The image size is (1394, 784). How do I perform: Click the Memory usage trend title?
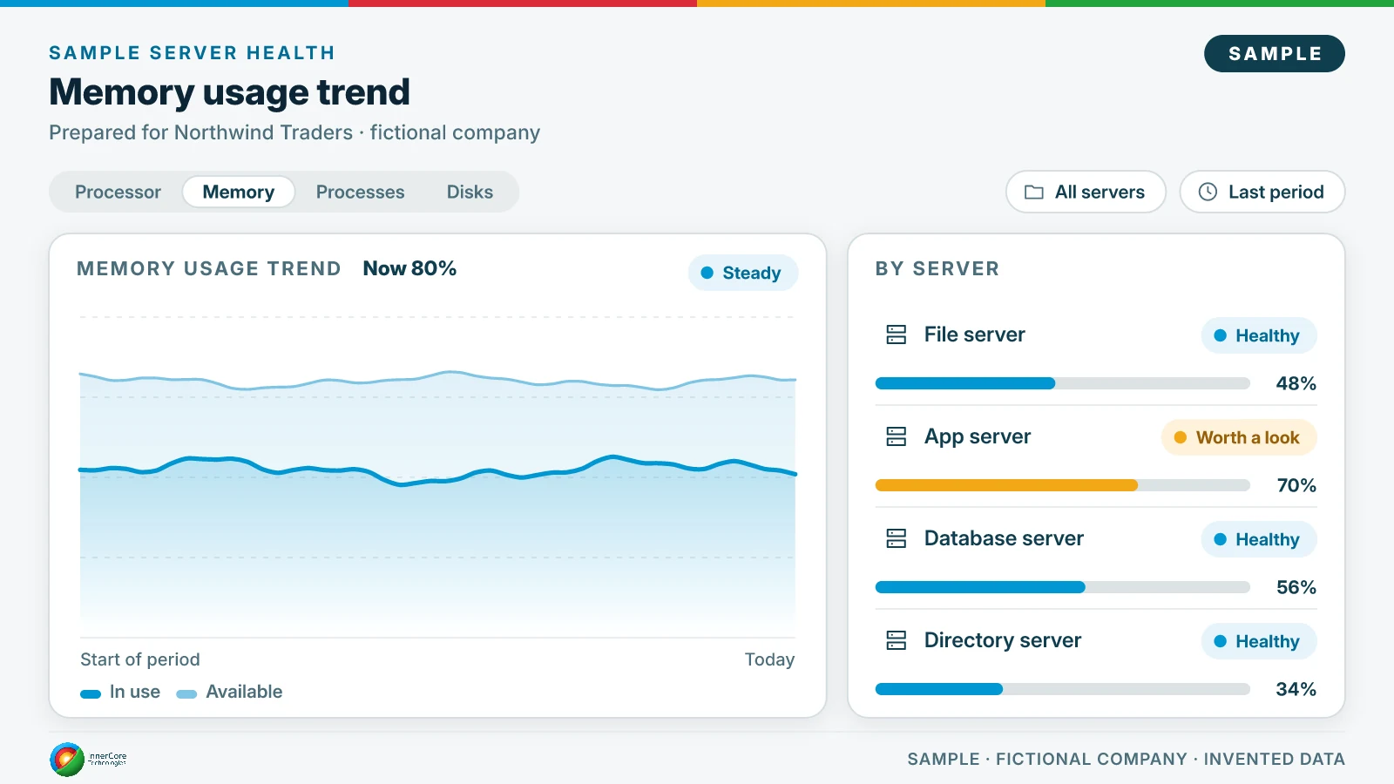tap(229, 92)
